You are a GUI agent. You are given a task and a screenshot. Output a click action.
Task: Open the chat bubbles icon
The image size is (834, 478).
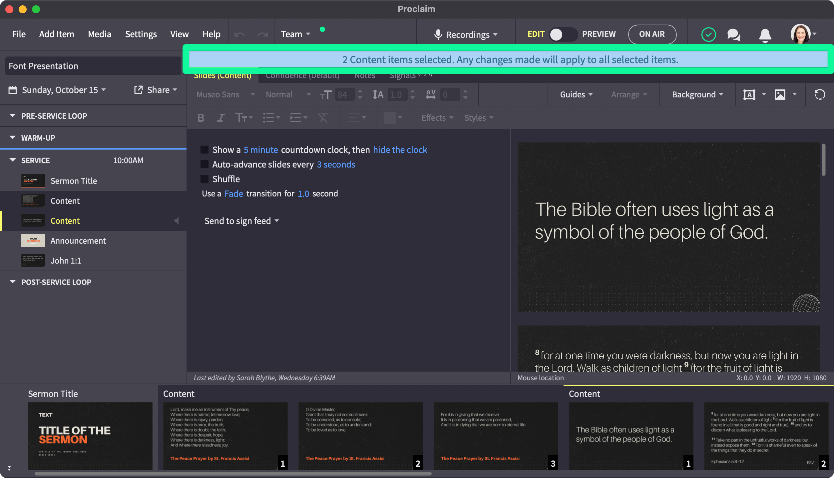pos(733,35)
